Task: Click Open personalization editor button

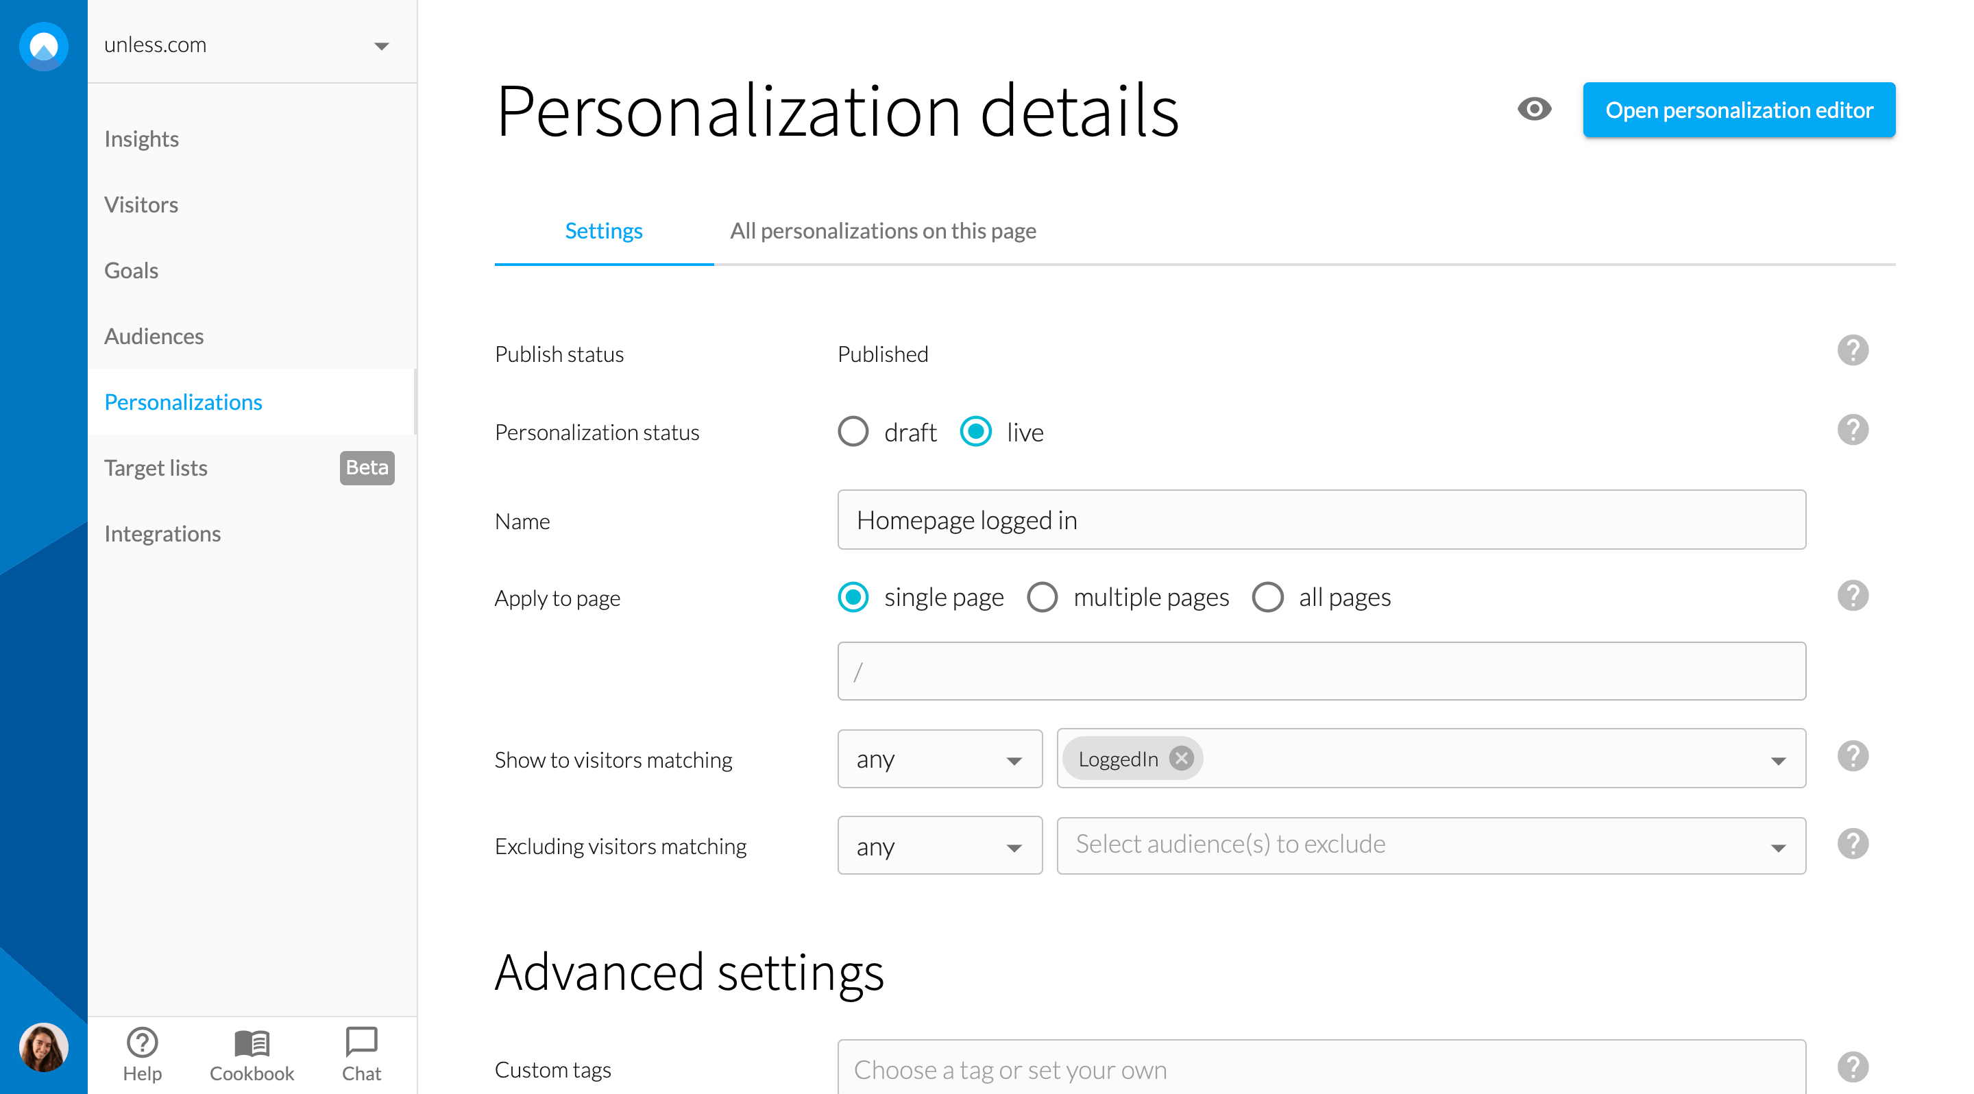Action: click(x=1739, y=110)
